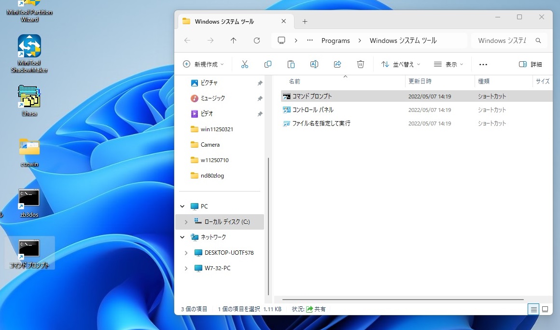Select ローカル ディスク (C:) in tree
The width and height of the screenshot is (560, 330).
click(x=220, y=222)
